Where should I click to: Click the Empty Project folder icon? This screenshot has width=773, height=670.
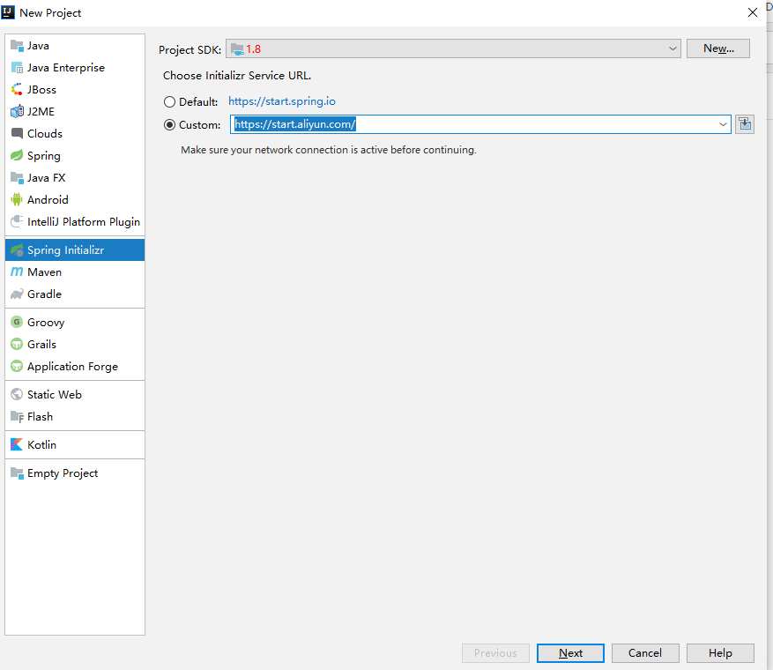tap(17, 473)
